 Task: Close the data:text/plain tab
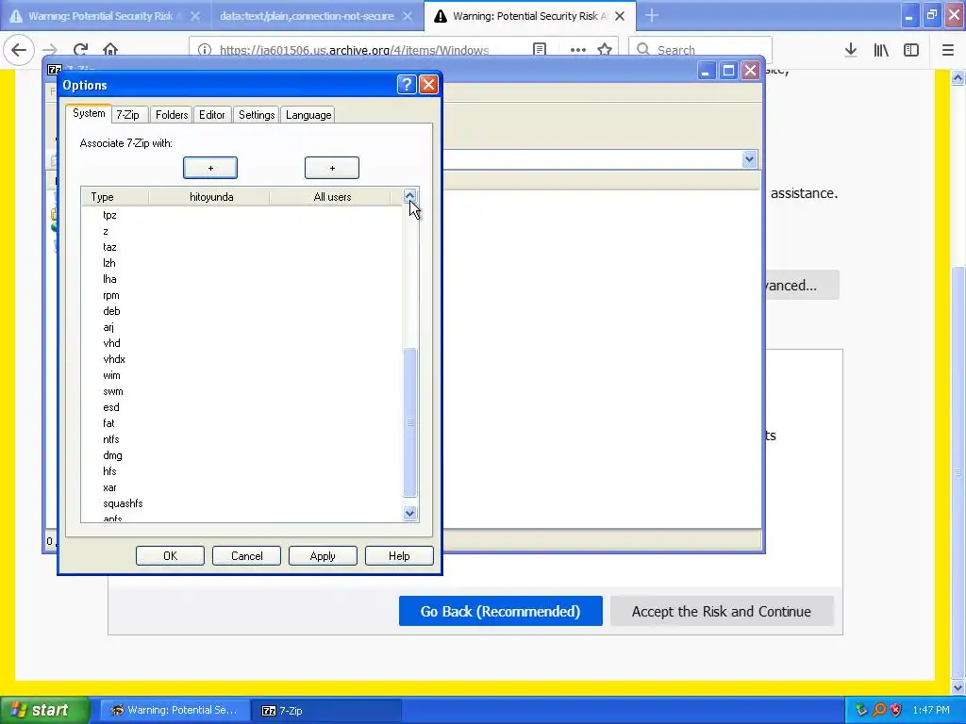(408, 16)
